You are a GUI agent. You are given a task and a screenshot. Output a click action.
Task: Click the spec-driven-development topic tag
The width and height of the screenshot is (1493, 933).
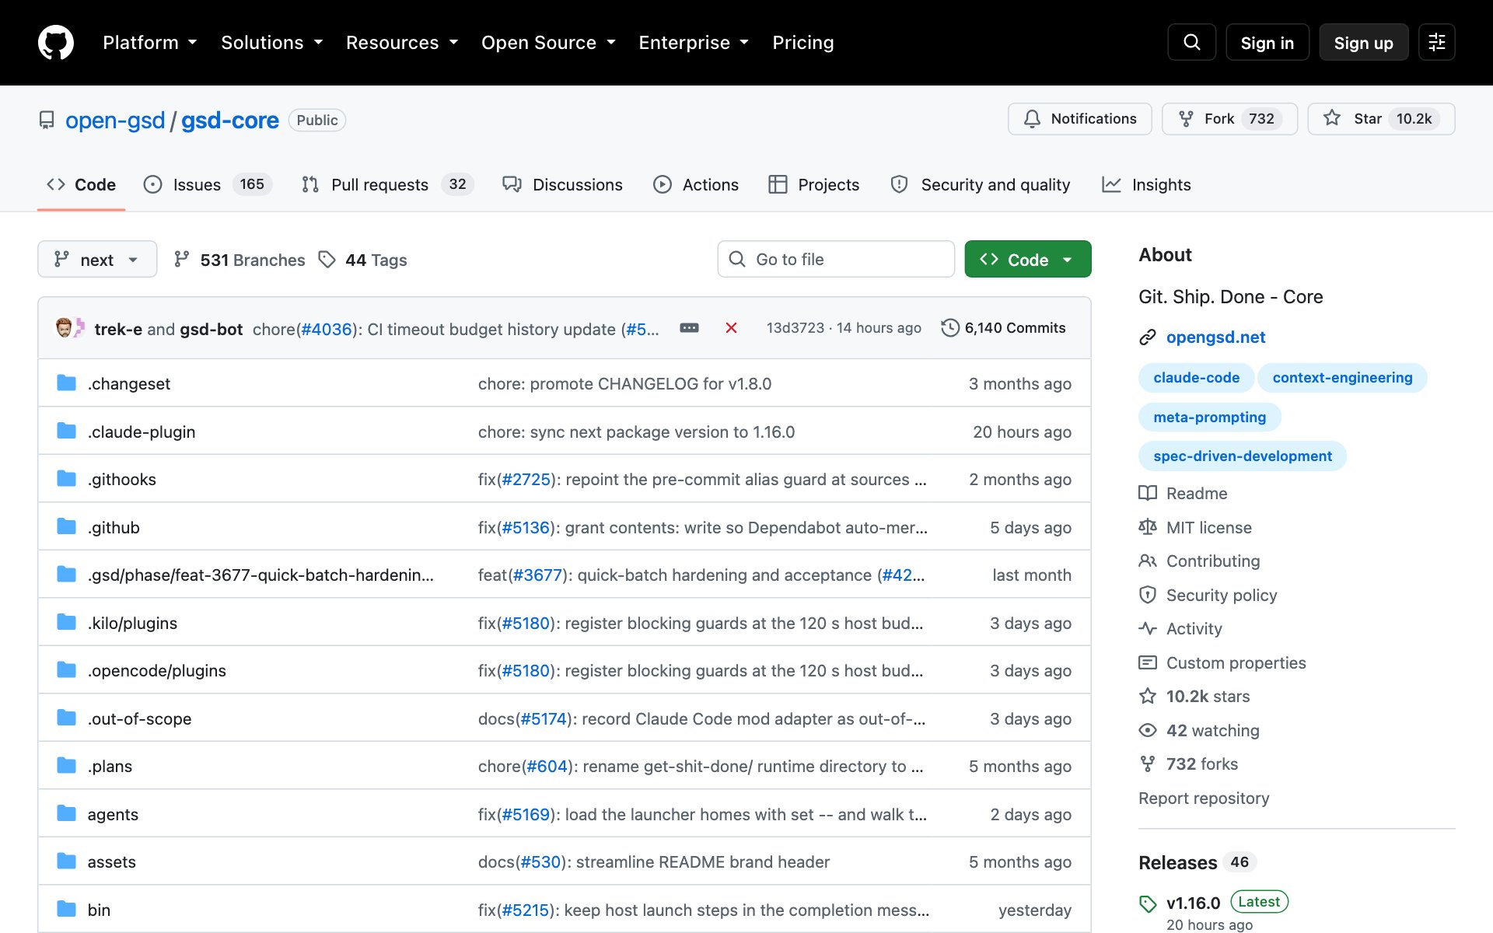[x=1243, y=456]
